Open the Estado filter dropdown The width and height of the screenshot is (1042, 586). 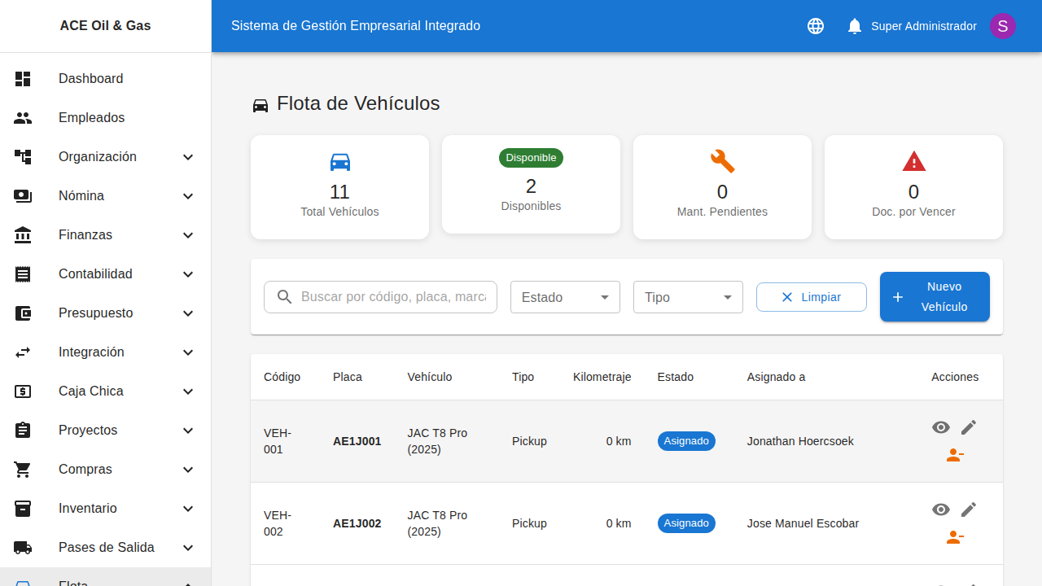[565, 297]
